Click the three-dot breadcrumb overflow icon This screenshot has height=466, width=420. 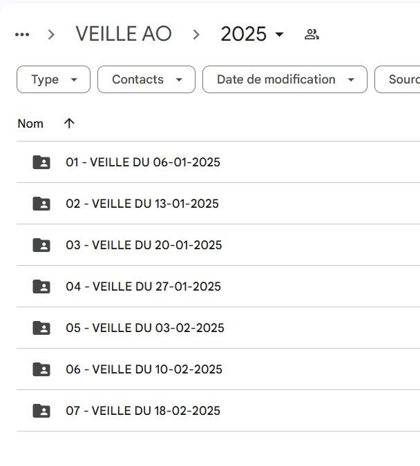[22, 35]
